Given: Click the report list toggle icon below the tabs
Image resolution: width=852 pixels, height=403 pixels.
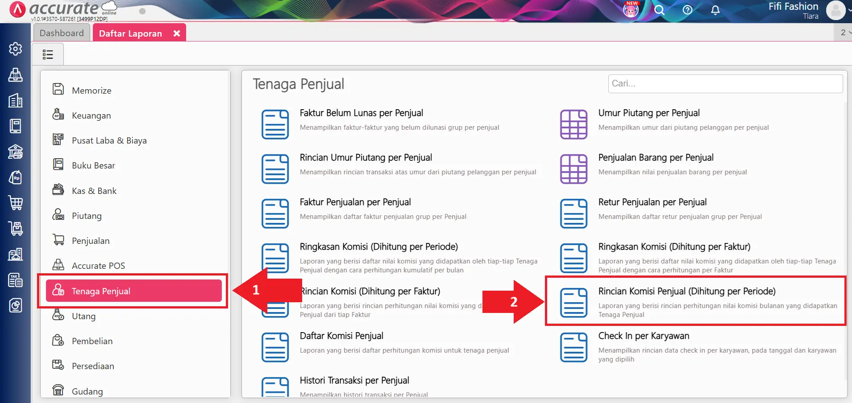Looking at the screenshot, I should tap(47, 53).
